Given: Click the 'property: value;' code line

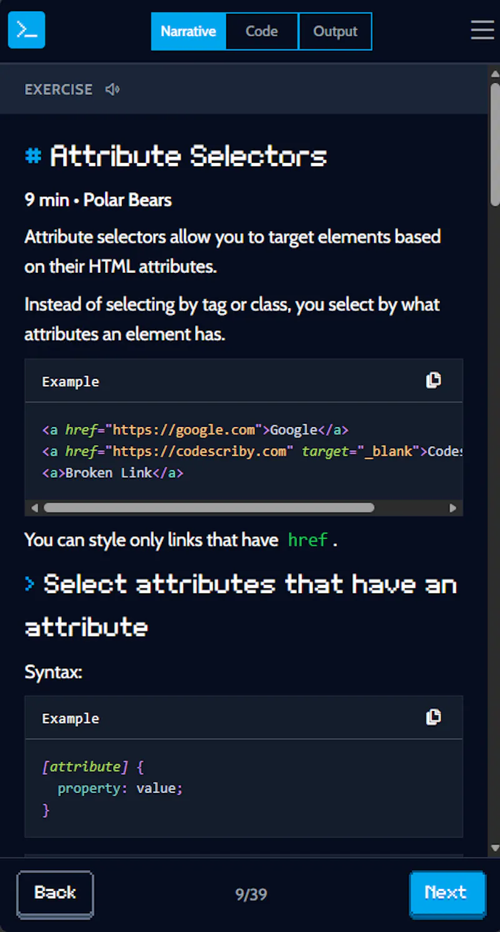Looking at the screenshot, I should pyautogui.click(x=120, y=788).
